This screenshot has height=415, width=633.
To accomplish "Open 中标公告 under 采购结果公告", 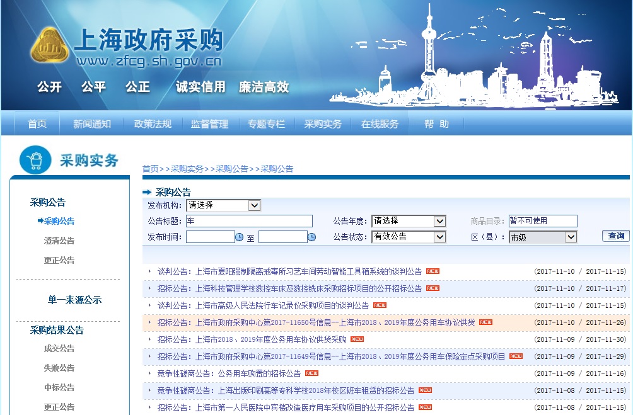I will coord(59,387).
